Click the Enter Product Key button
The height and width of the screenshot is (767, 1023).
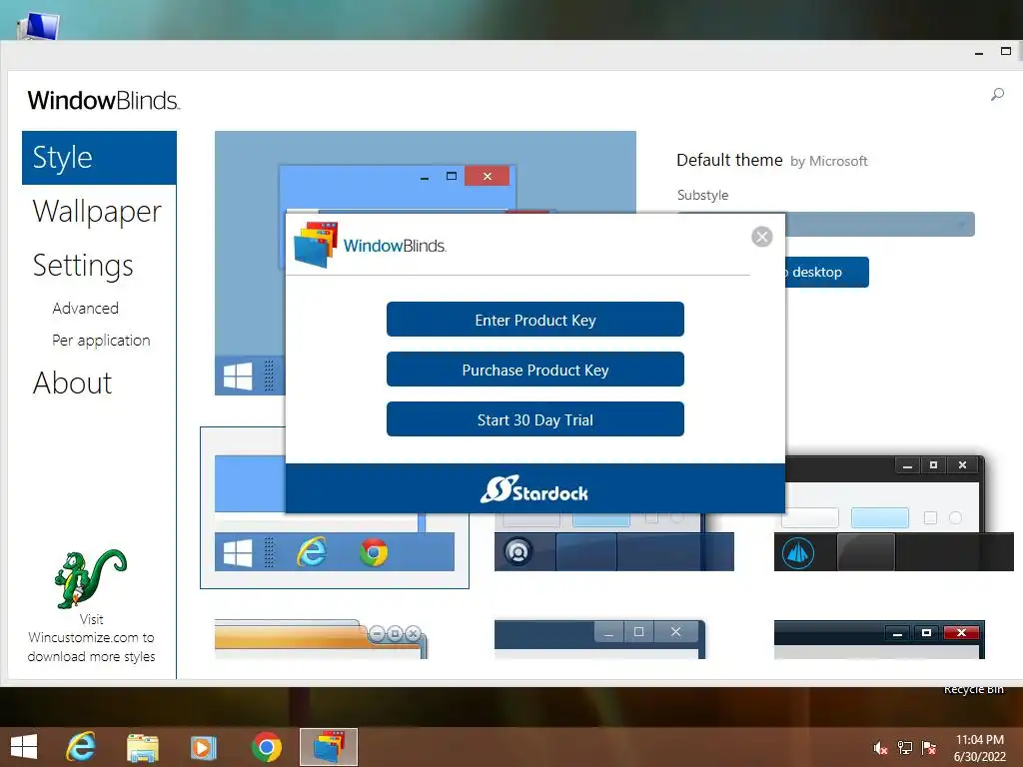(x=535, y=320)
